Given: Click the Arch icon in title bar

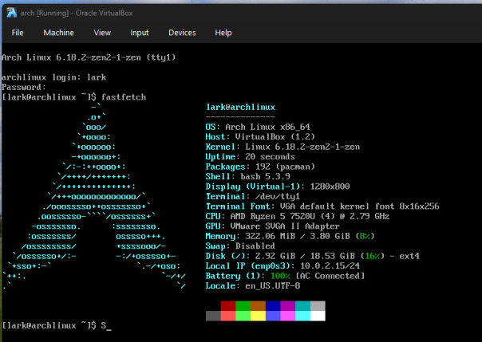Looking at the screenshot, I should coord(10,9).
